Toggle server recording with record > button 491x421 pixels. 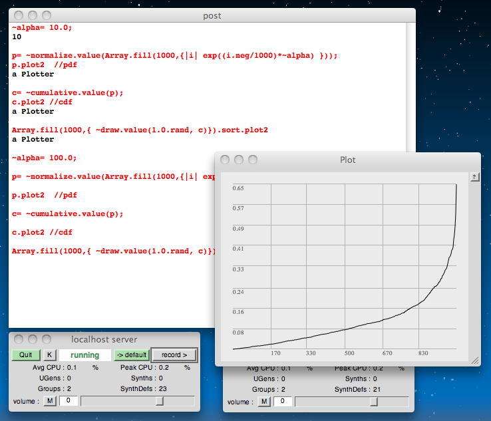coord(174,355)
